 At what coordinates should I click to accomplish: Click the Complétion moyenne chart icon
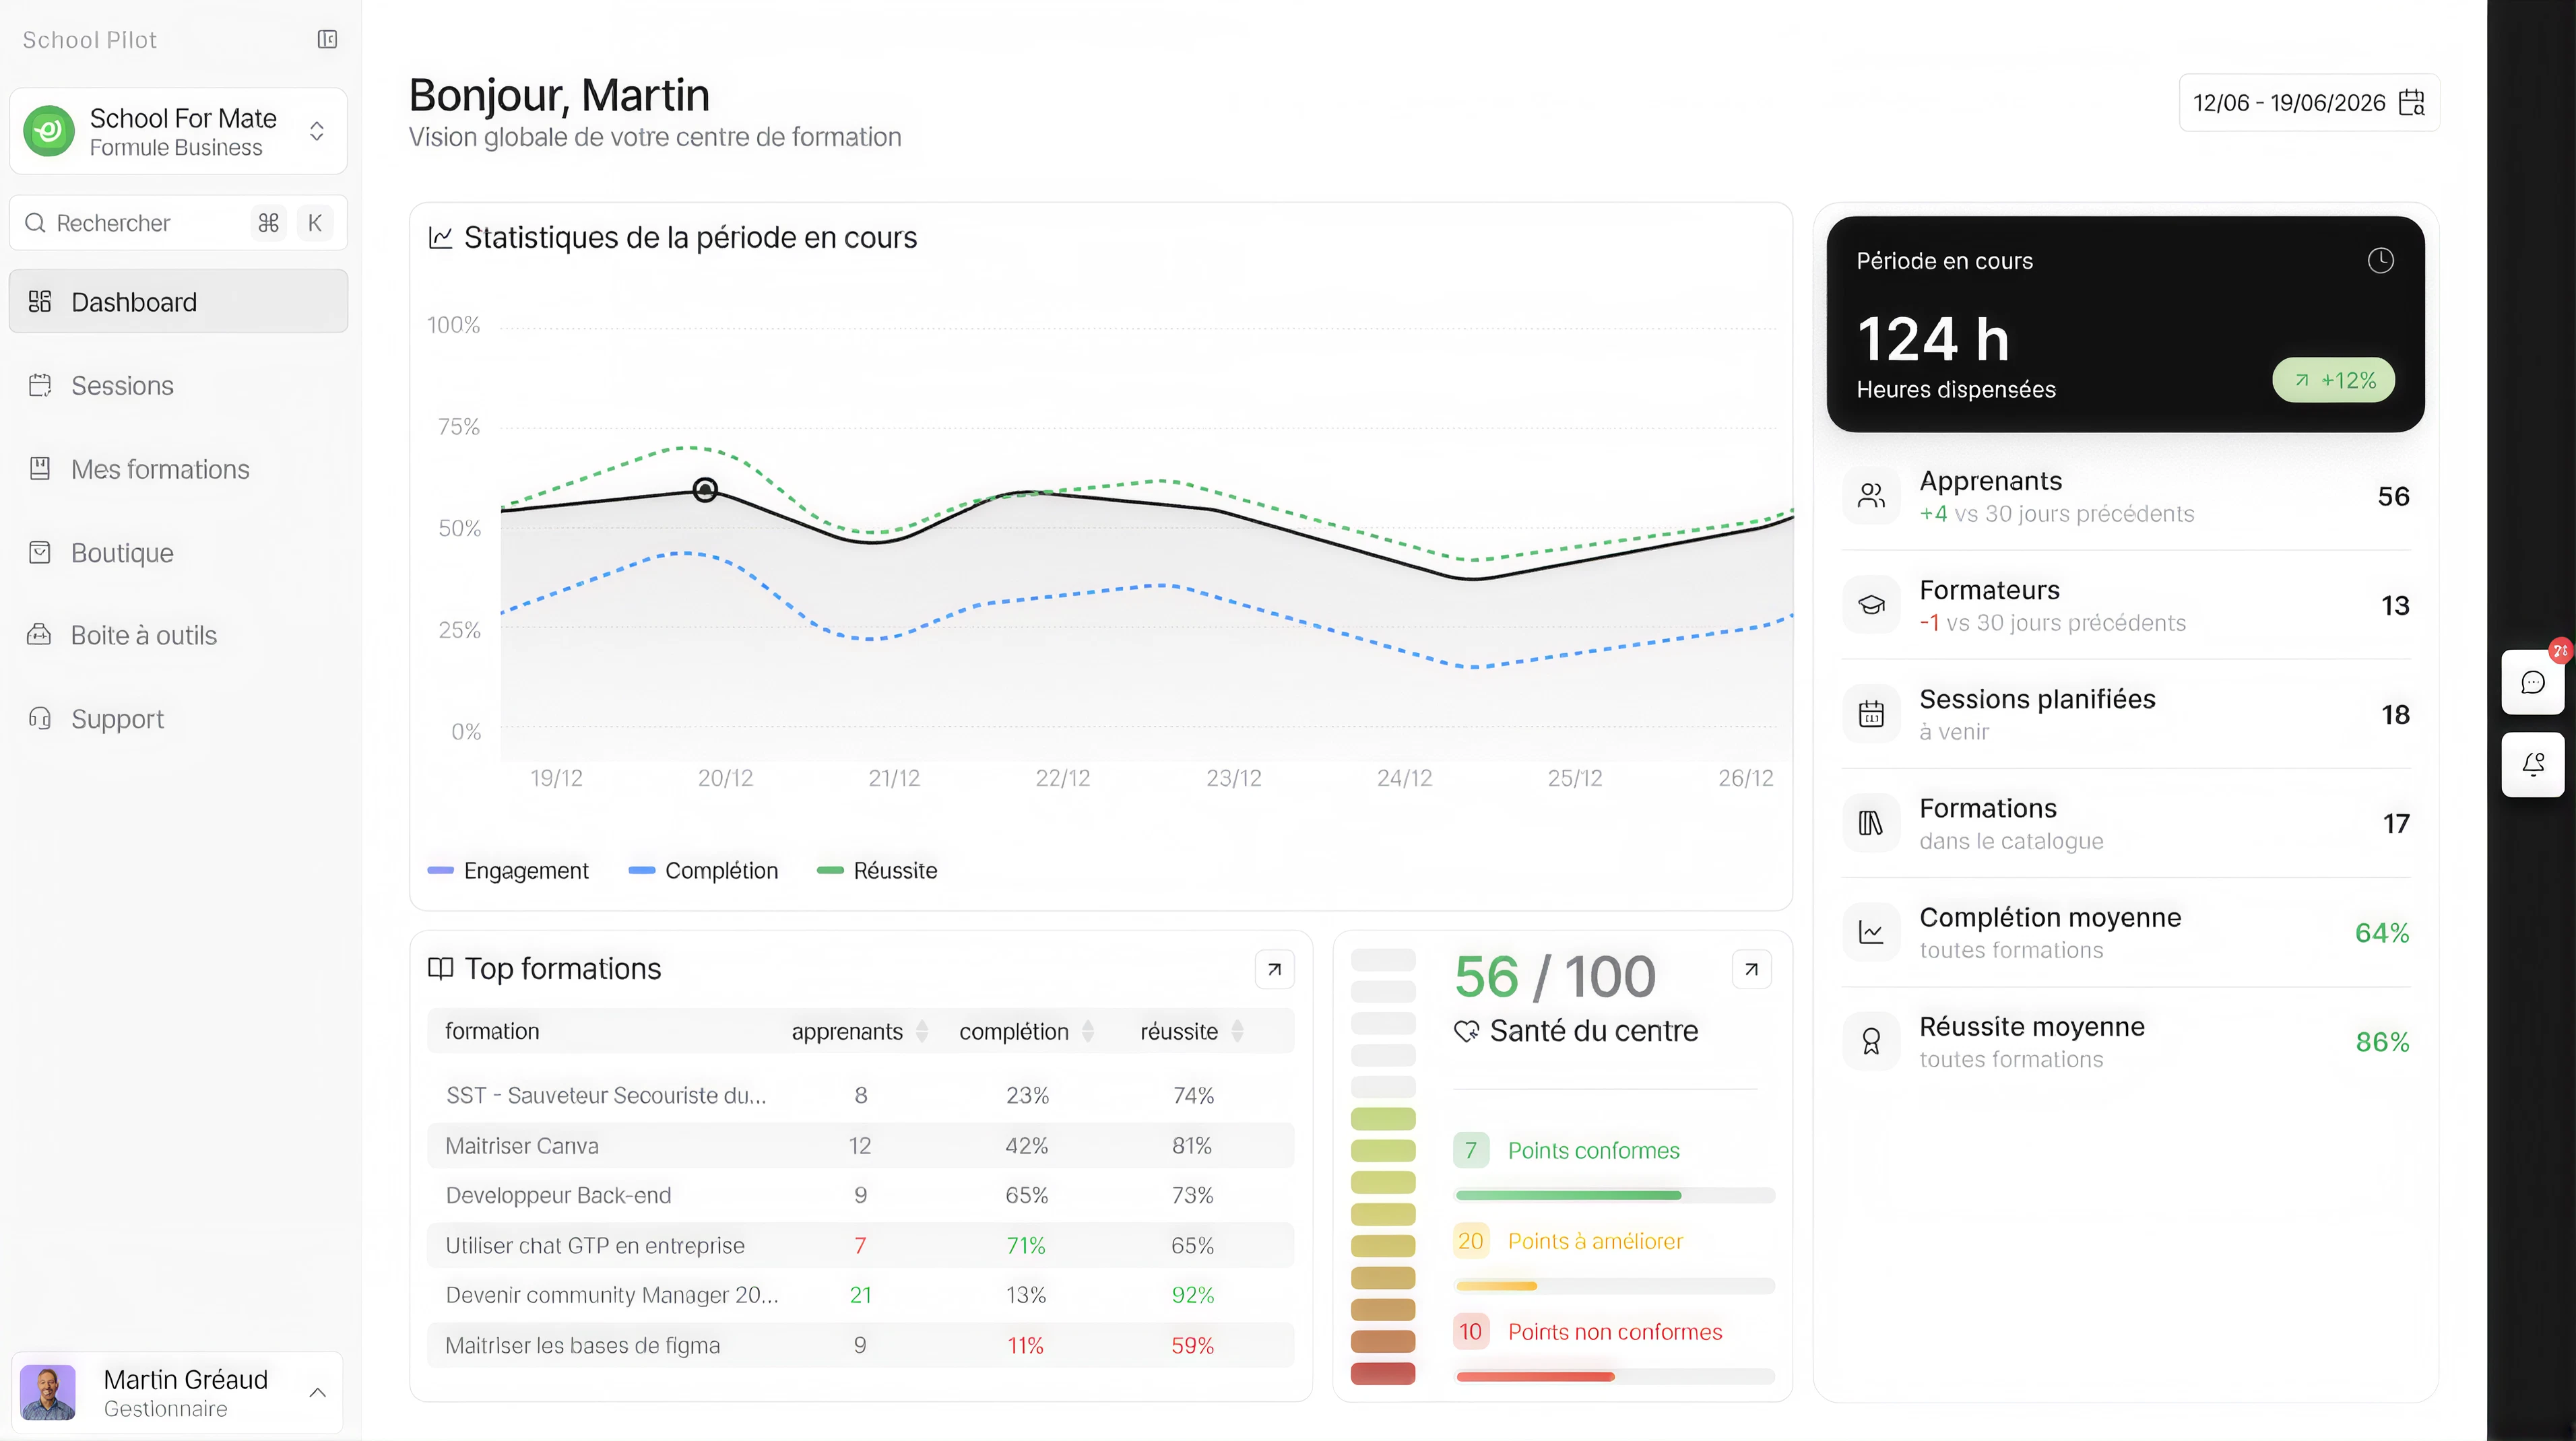[x=1871, y=933]
